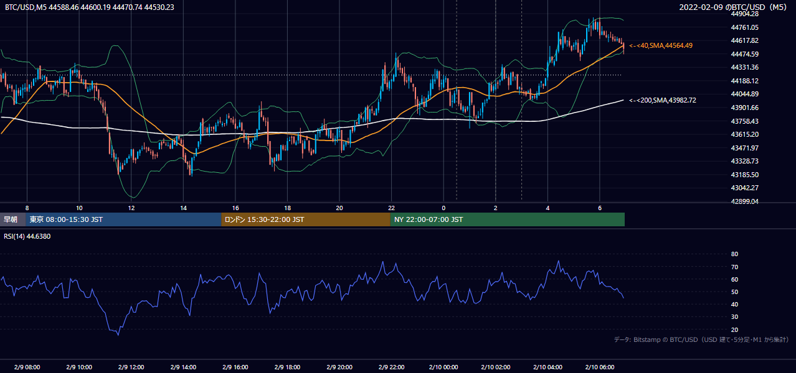Click the 43758.43 price axis label

pos(744,121)
